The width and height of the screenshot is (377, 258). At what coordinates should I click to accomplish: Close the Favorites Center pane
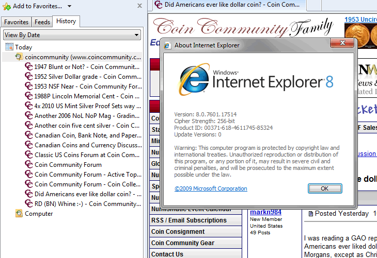click(x=139, y=6)
